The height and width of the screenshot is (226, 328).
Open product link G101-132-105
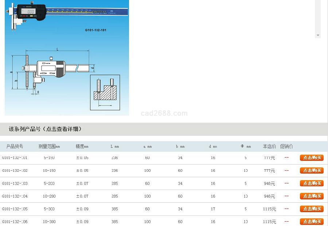pyautogui.click(x=15, y=209)
